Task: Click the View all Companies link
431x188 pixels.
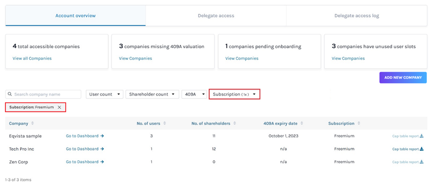Action: (32, 58)
